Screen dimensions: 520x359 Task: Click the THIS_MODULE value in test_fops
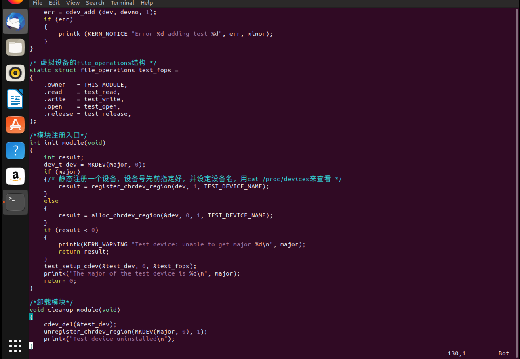point(105,85)
